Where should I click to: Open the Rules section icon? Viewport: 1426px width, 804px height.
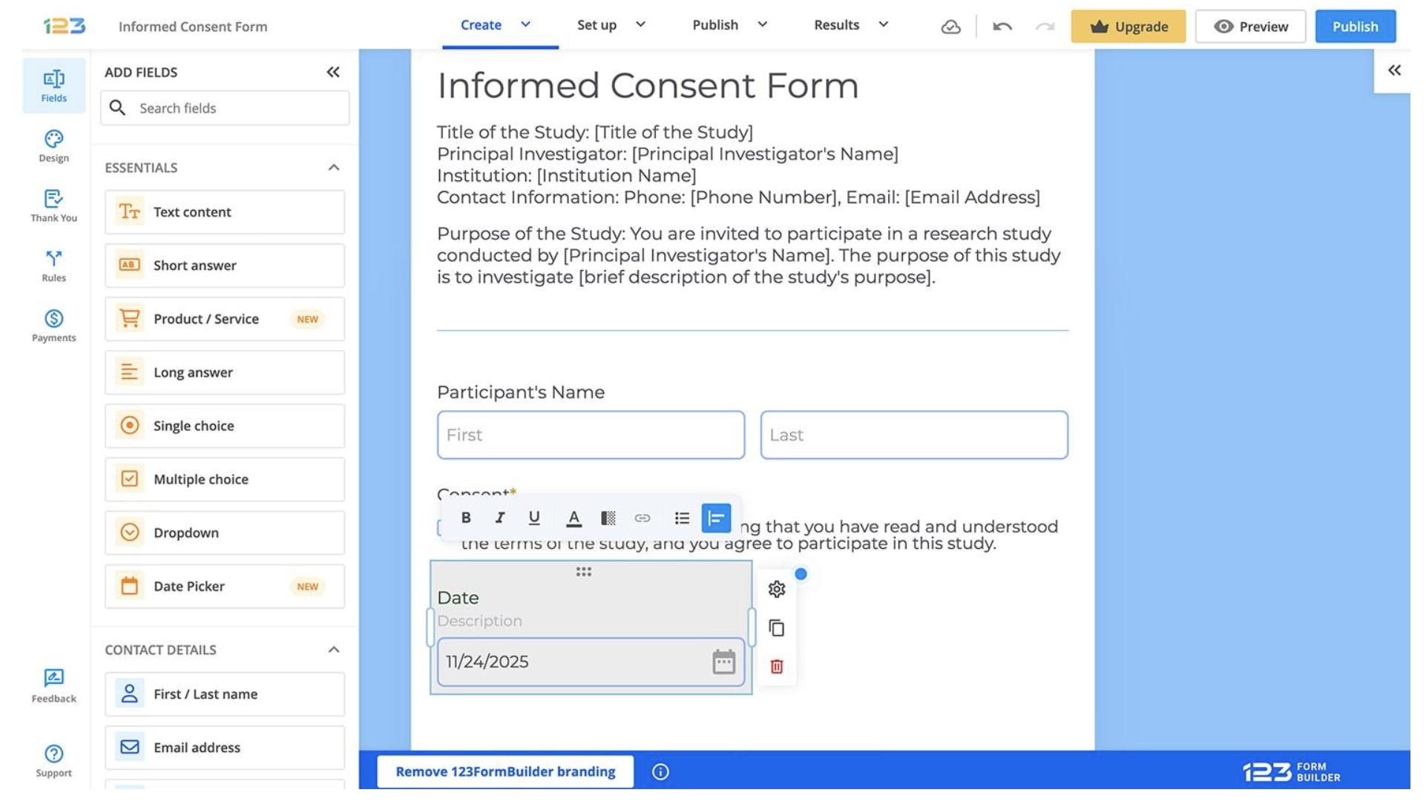click(x=53, y=266)
